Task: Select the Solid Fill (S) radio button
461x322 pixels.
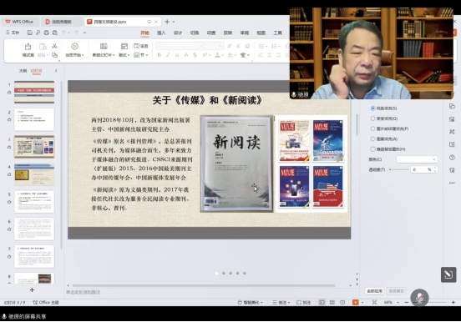Action: coord(372,108)
